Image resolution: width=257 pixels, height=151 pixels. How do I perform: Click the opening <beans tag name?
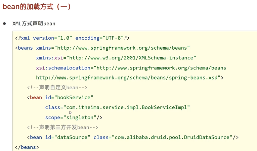click(x=24, y=48)
